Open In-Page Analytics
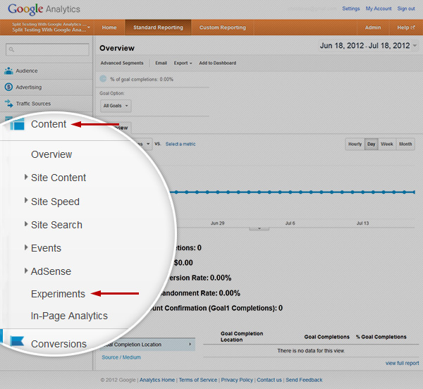This screenshot has height=389, width=423. pos(69,316)
